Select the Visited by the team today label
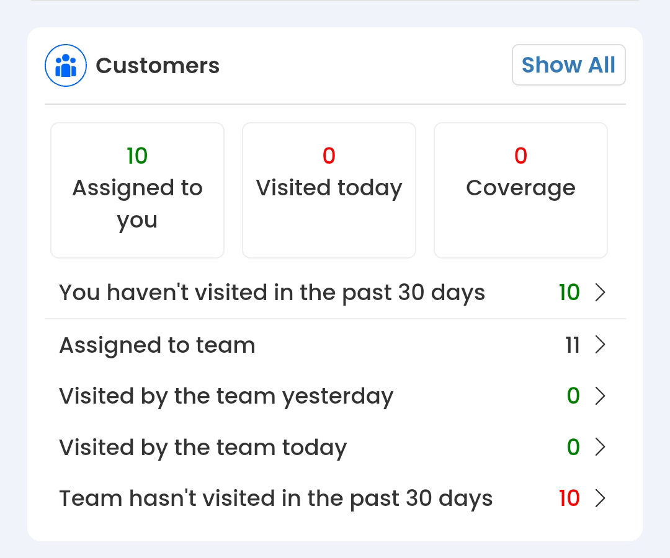670x558 pixels. [x=203, y=448]
